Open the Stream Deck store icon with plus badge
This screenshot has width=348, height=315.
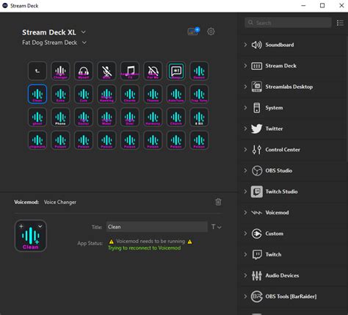(x=194, y=32)
